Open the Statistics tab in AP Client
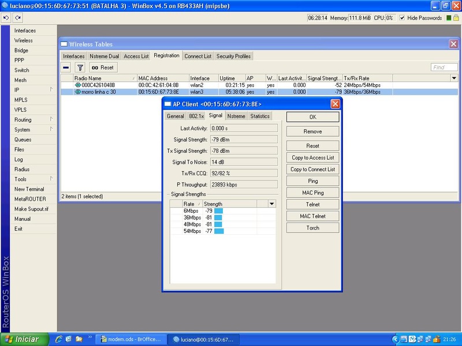The width and height of the screenshot is (462, 346). (260, 116)
